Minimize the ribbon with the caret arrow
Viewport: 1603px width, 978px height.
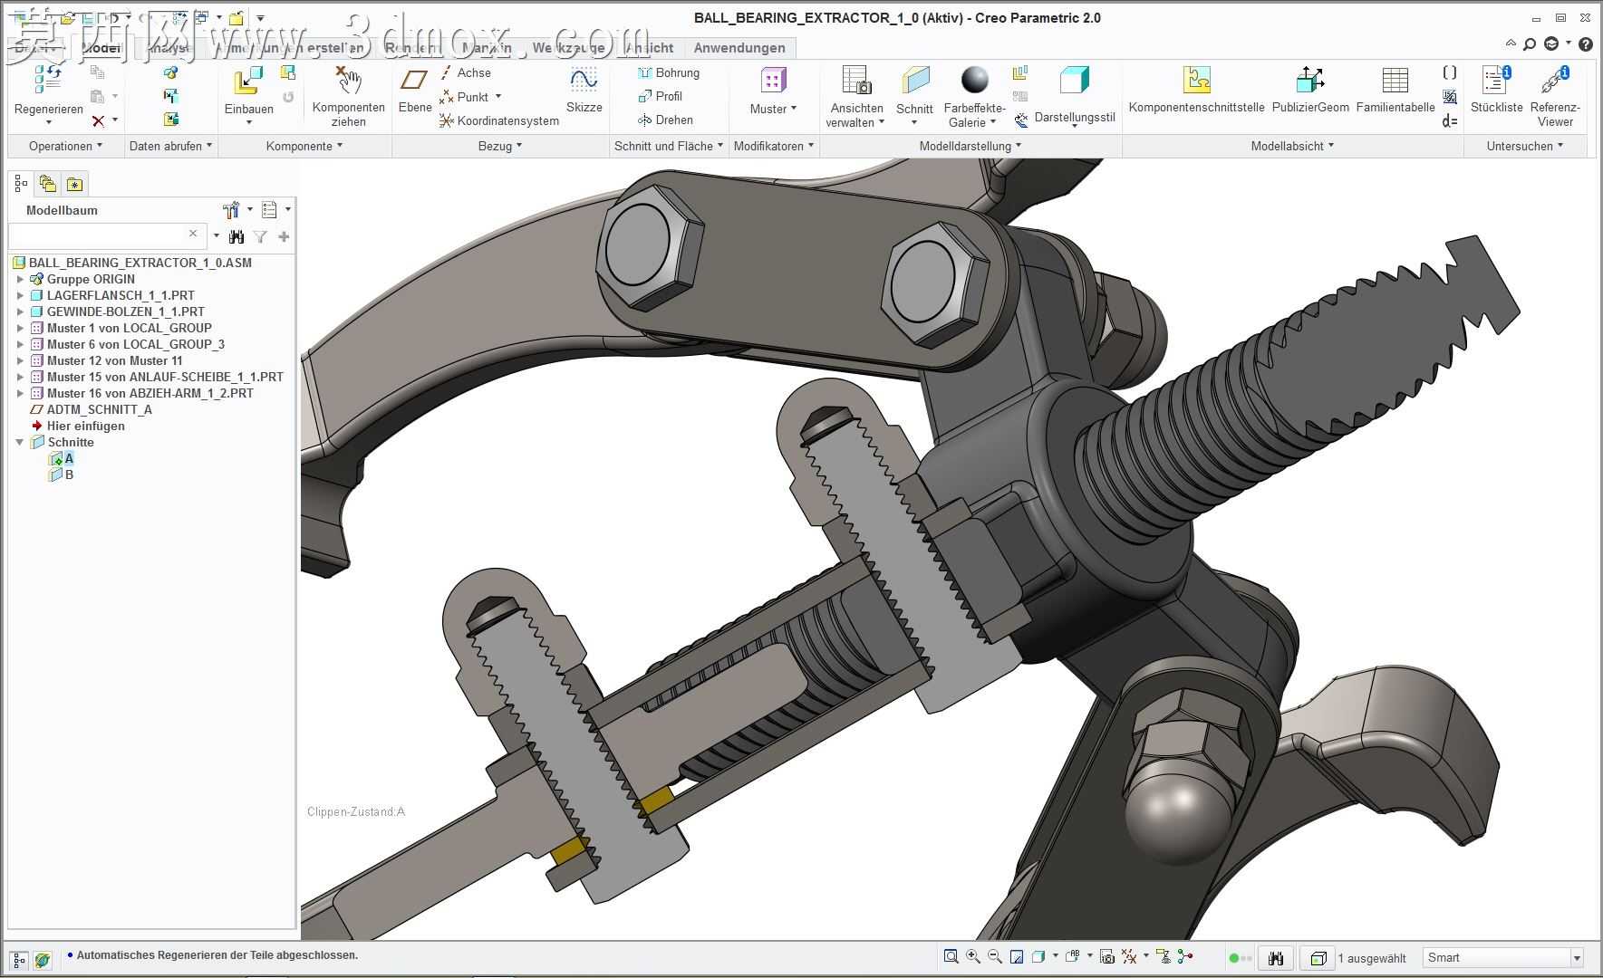pos(1510,43)
